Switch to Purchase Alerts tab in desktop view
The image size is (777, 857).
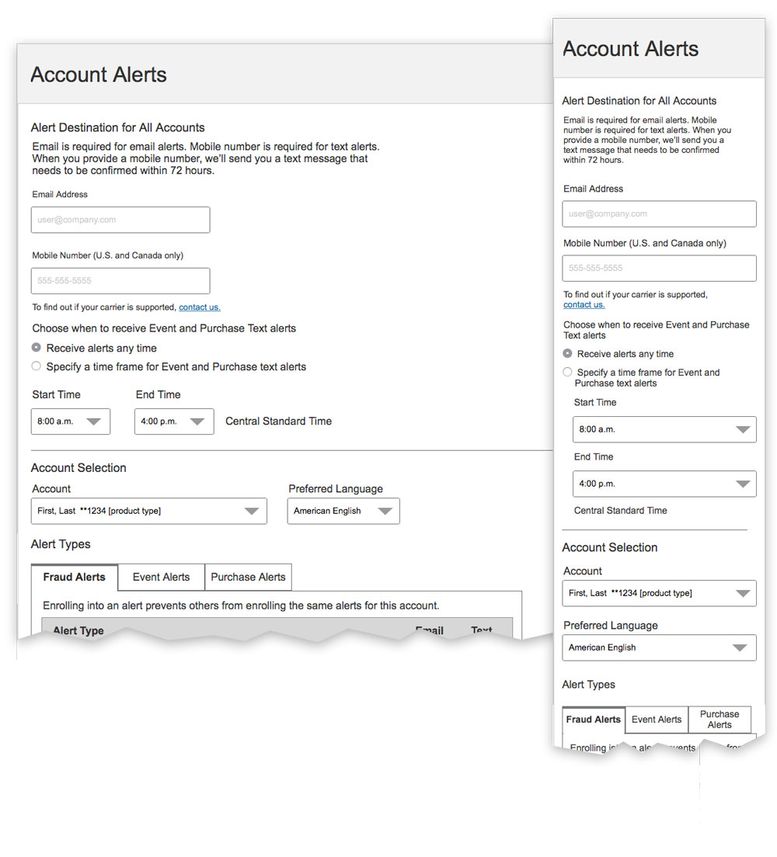point(248,577)
